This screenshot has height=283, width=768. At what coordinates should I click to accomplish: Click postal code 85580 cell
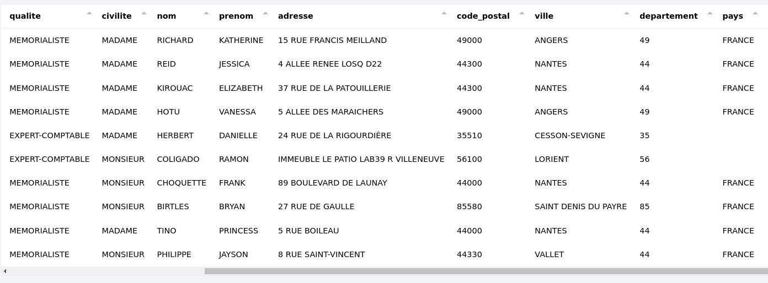469,206
